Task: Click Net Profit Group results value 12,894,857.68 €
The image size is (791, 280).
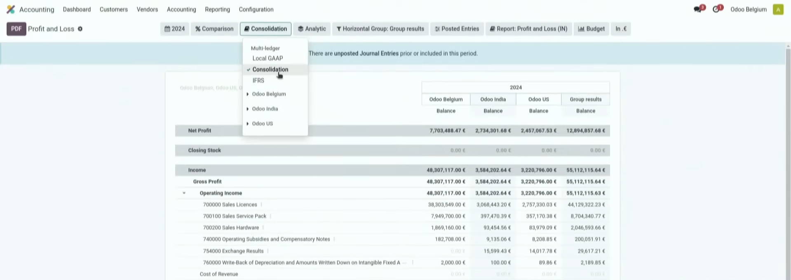Action: pos(585,131)
